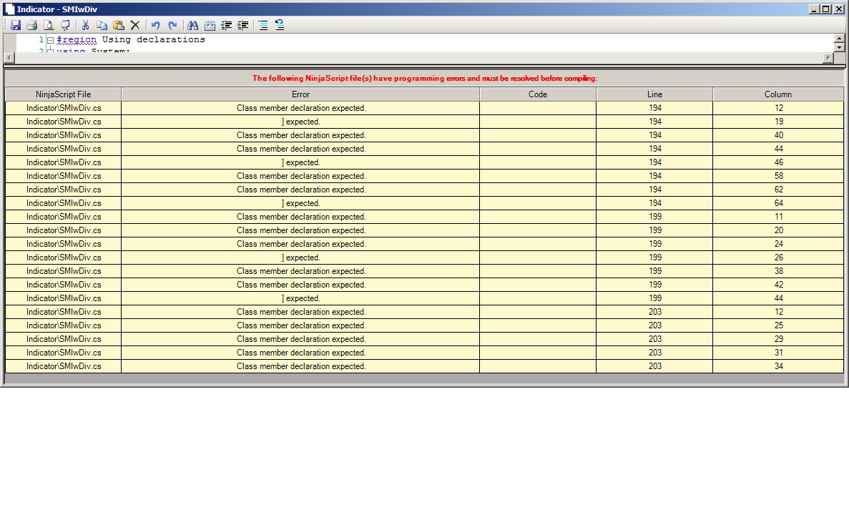Image resolution: width=849 pixels, height=515 pixels.
Task: Click the compile icon beside print preview
Action: [66, 25]
